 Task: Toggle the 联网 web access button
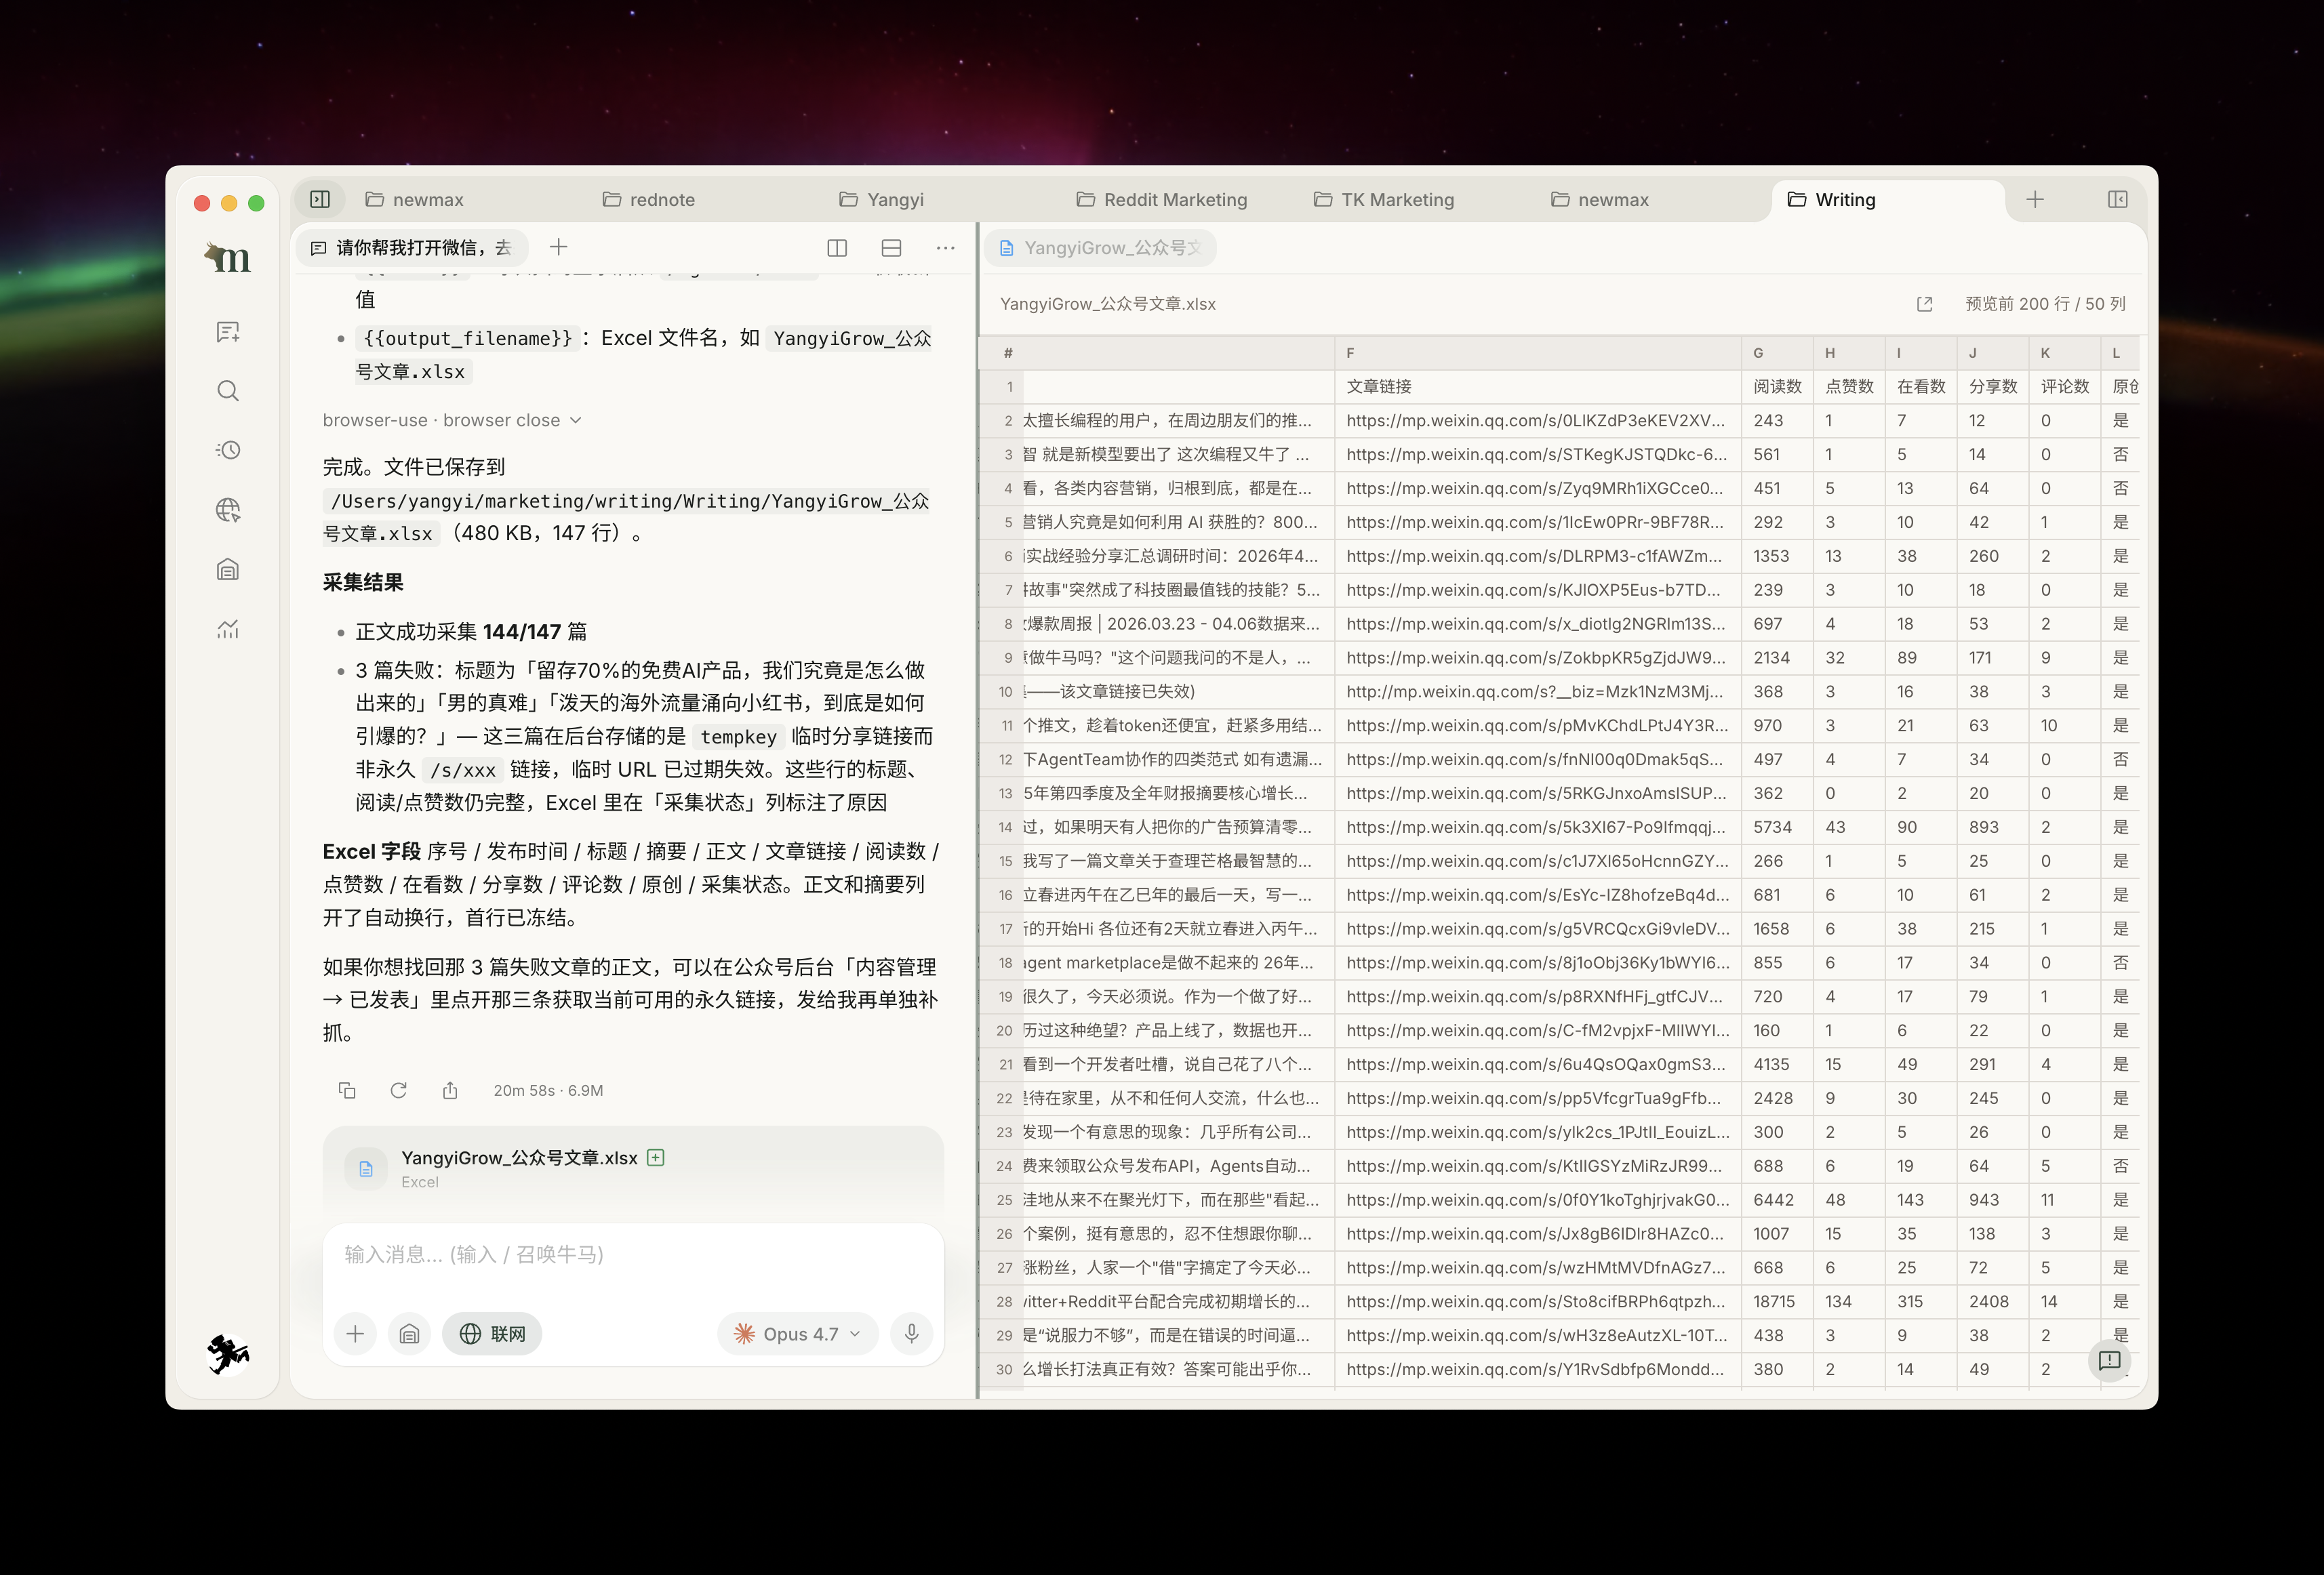tap(492, 1333)
